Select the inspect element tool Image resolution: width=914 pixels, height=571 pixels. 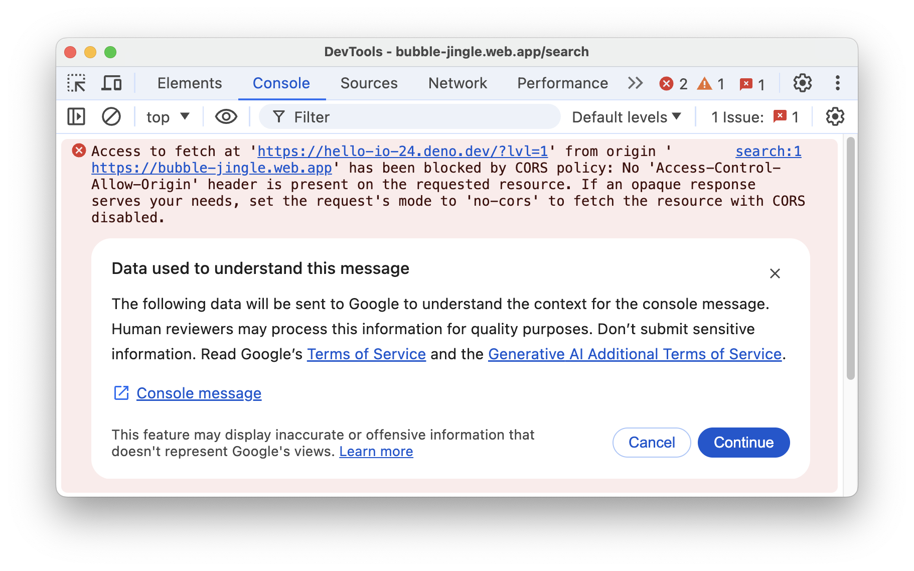(x=77, y=83)
